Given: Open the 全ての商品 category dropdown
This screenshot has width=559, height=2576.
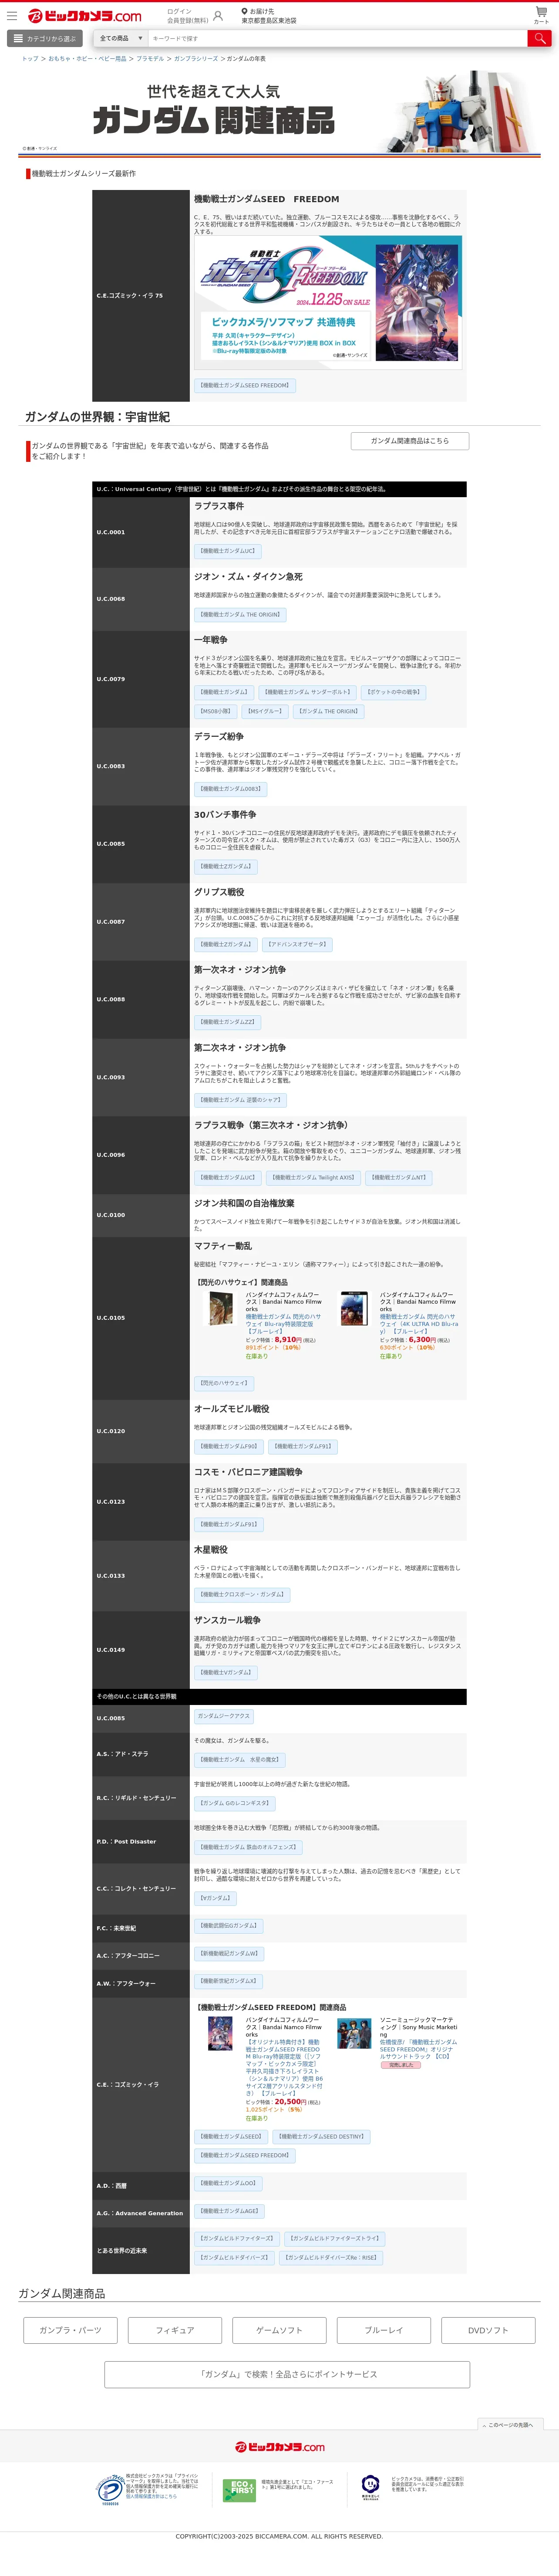Looking at the screenshot, I should tap(120, 38).
